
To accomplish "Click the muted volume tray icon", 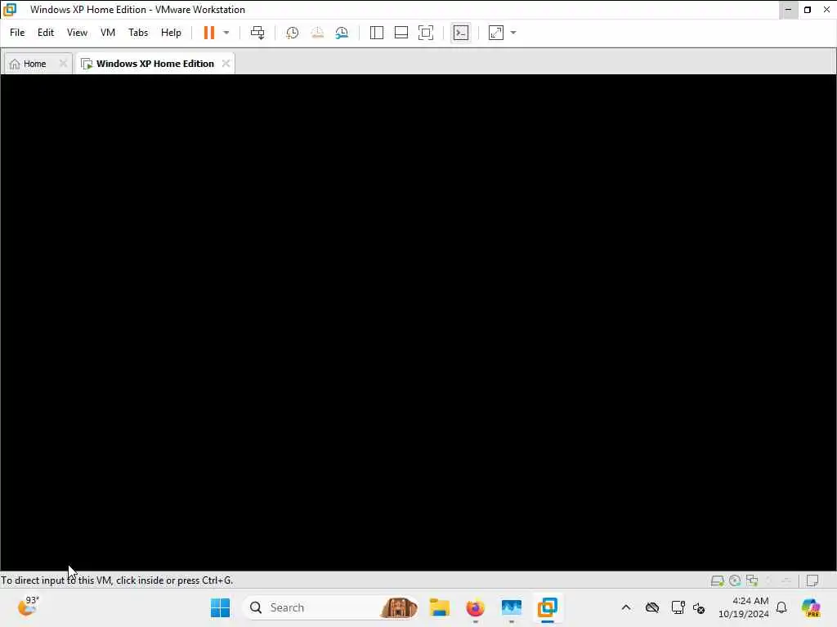I will point(699,607).
